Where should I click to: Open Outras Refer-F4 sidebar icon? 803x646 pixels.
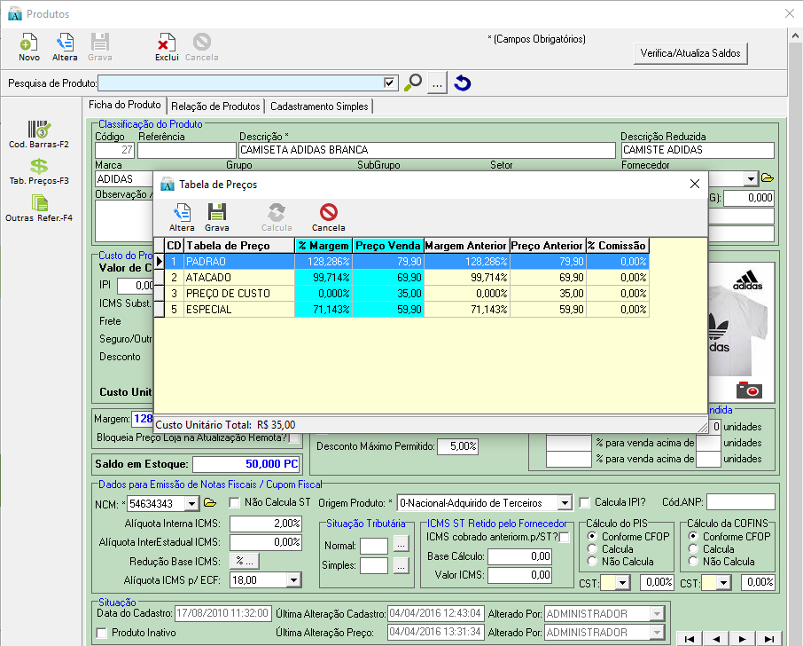pyautogui.click(x=39, y=203)
